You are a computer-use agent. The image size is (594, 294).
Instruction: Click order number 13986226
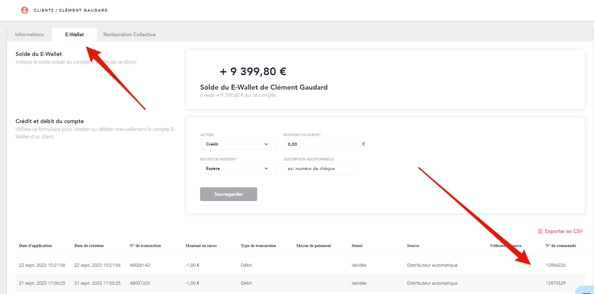(555, 265)
